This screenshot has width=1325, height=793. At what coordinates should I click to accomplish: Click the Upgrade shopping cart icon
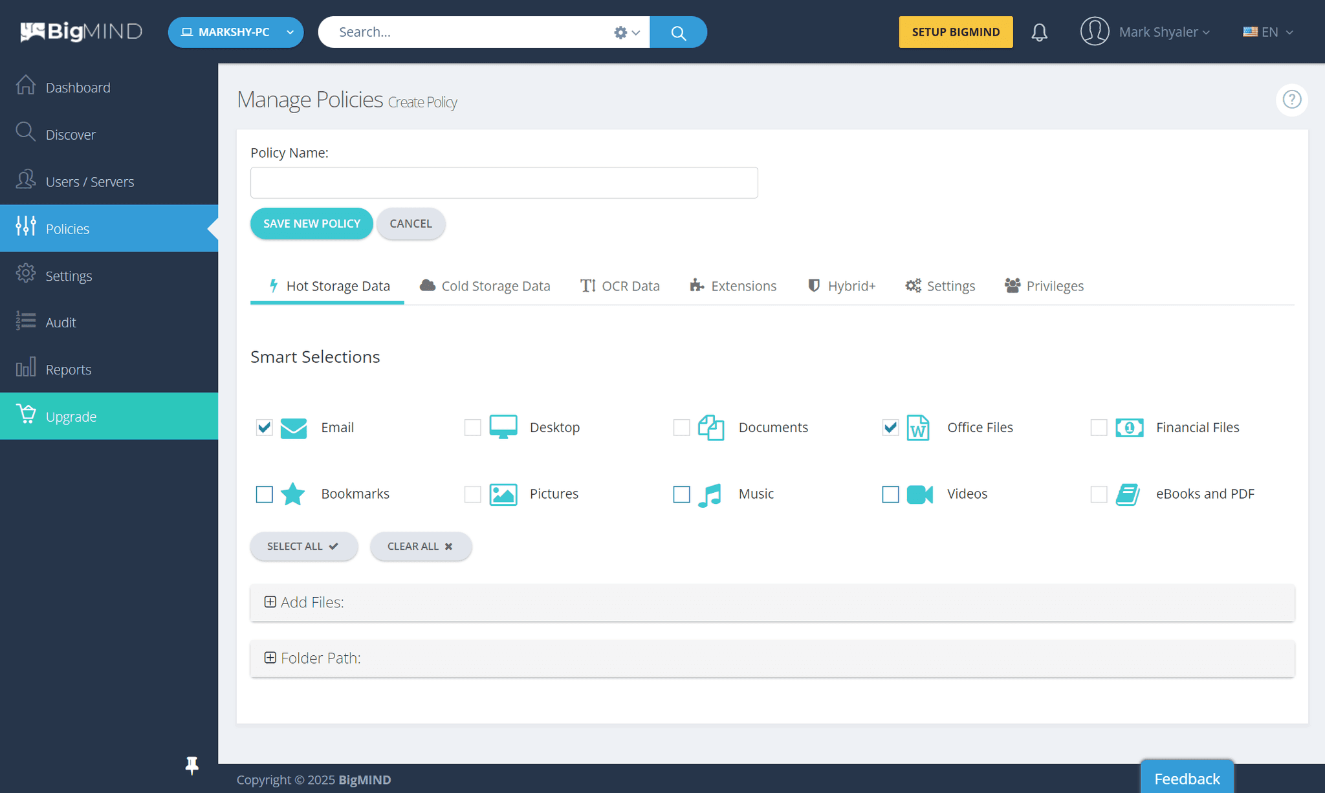tap(26, 416)
